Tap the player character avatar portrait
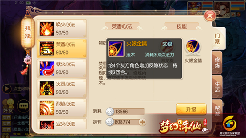This screenshot has height=138, width=246. pyautogui.click(x=222, y=9)
